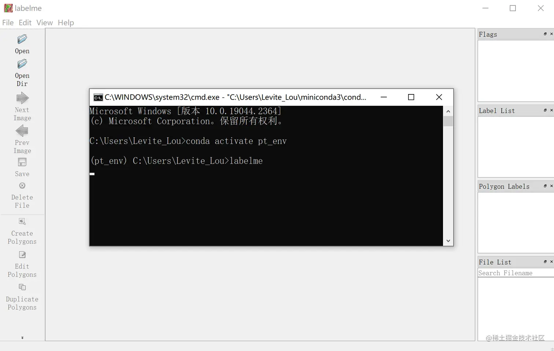This screenshot has width=554, height=351.
Task: Select the Edit Polygons tool
Action: click(x=22, y=254)
